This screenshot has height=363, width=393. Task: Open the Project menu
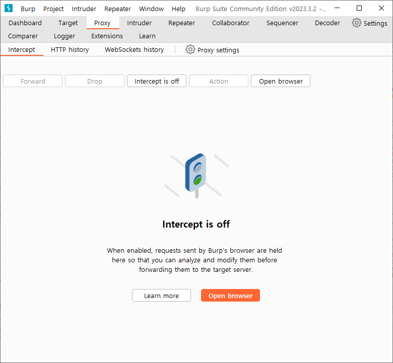point(53,9)
